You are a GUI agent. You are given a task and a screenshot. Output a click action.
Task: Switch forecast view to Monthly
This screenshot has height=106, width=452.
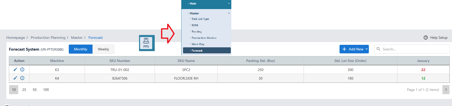pos(81,49)
